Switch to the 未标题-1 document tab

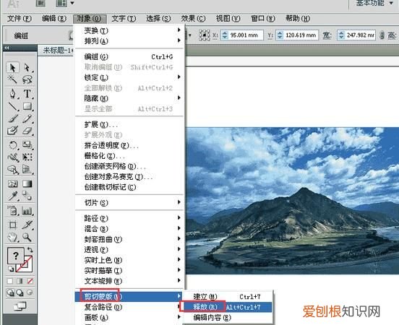[56, 51]
